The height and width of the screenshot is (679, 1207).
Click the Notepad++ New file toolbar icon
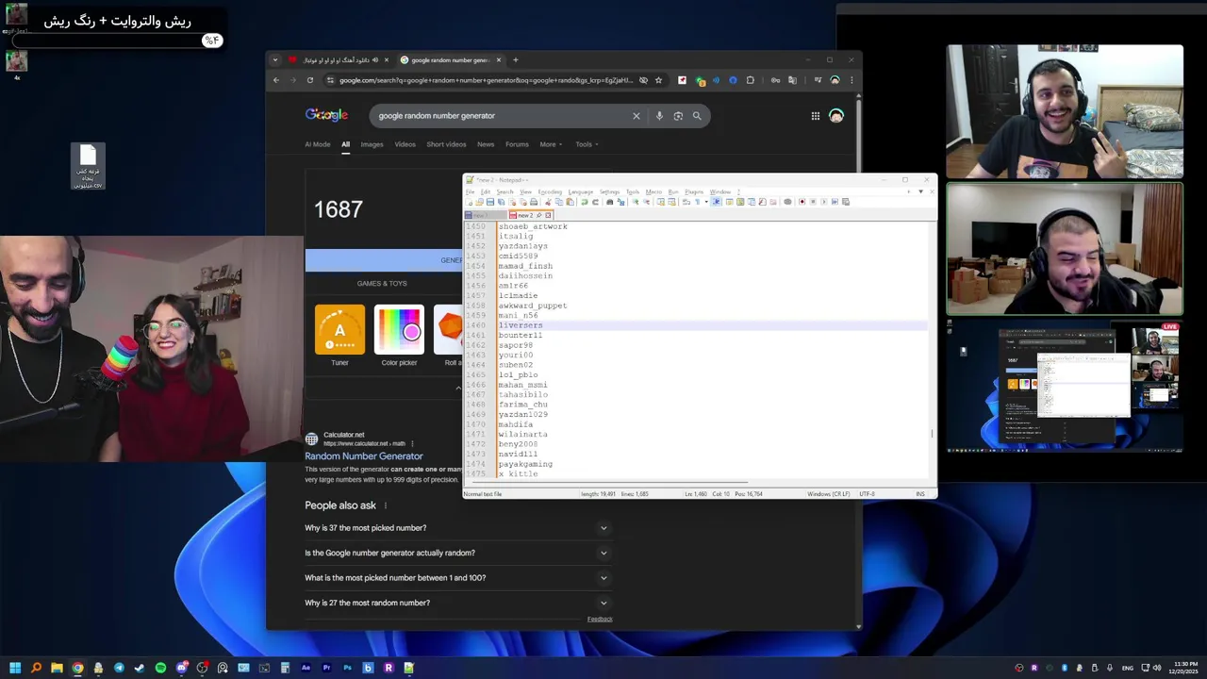pyautogui.click(x=469, y=202)
